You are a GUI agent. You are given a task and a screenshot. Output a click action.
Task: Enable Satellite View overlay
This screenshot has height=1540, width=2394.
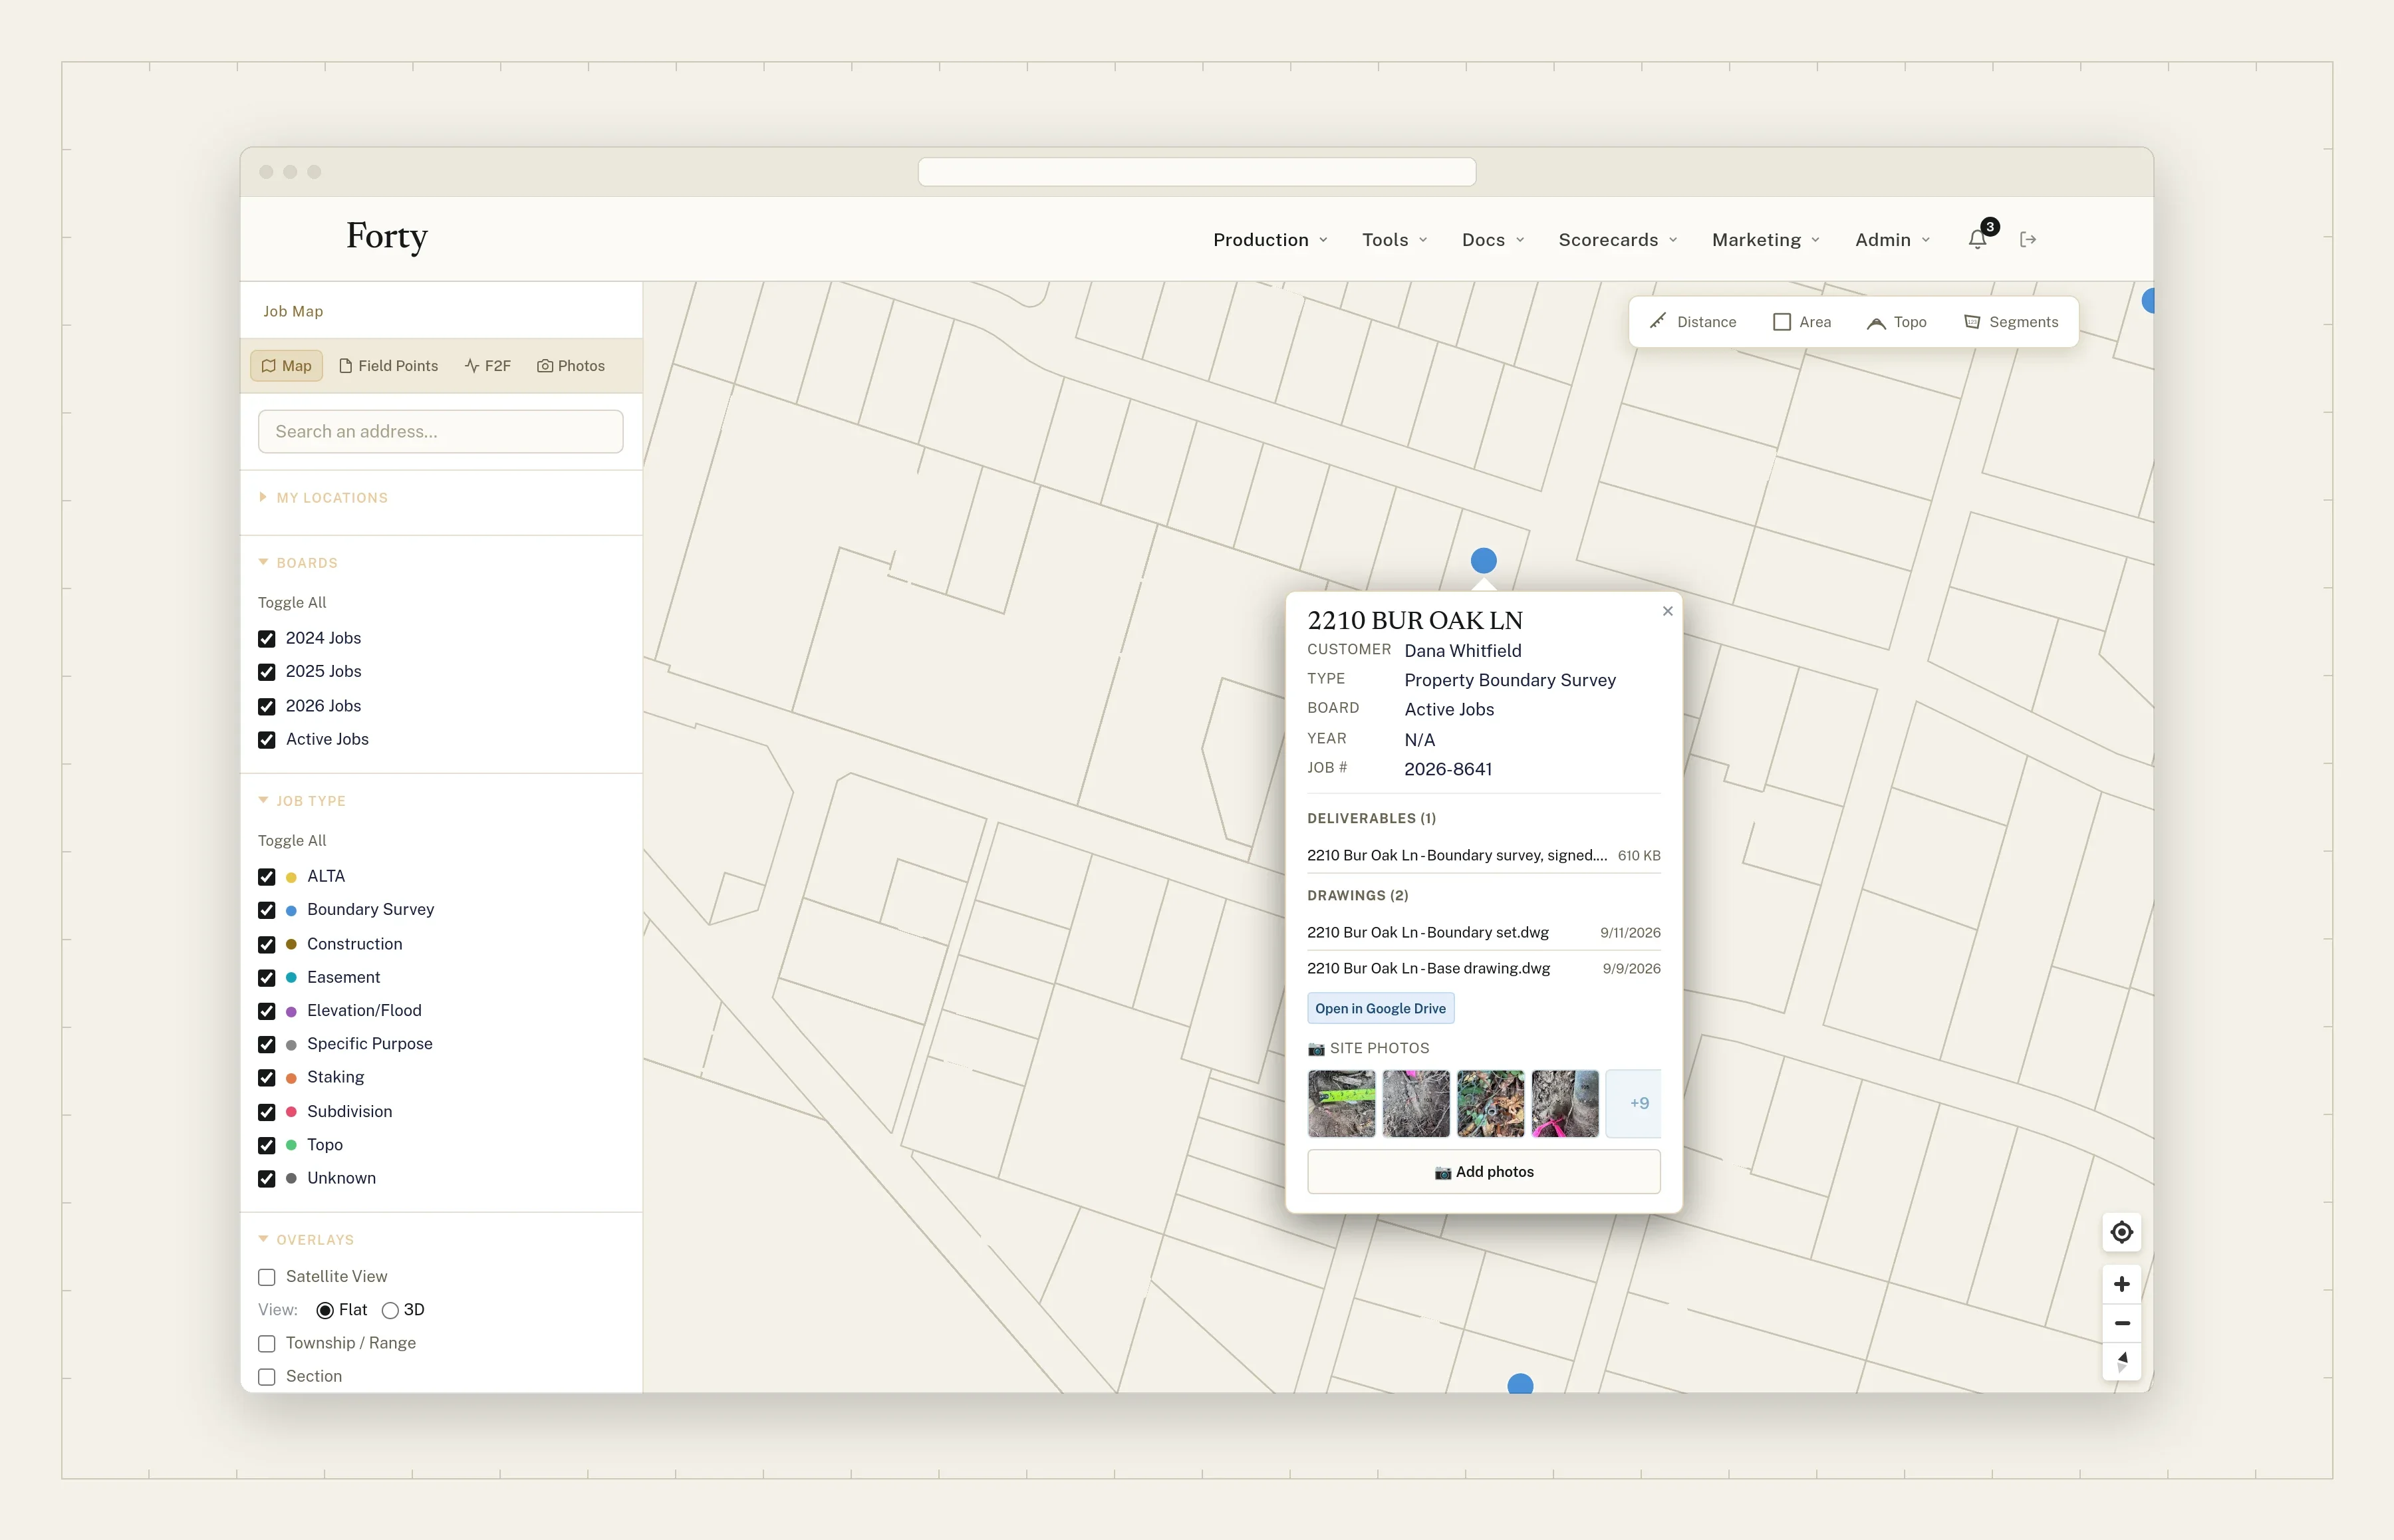coord(267,1277)
